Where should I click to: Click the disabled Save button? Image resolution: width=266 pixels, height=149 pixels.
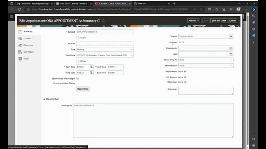(x=206, y=21)
